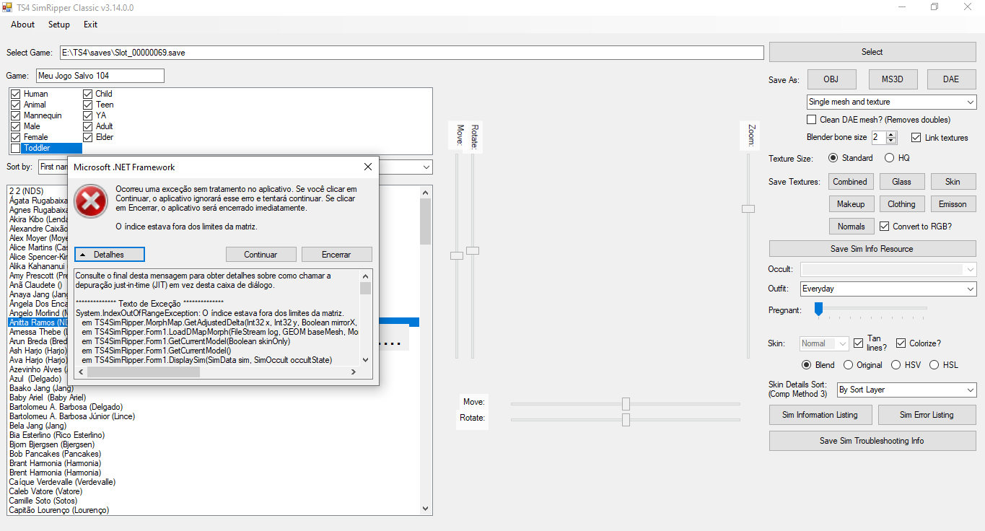Screen dimensions: 985x531
Task: Select the HQ texture size radio button
Action: click(889, 157)
